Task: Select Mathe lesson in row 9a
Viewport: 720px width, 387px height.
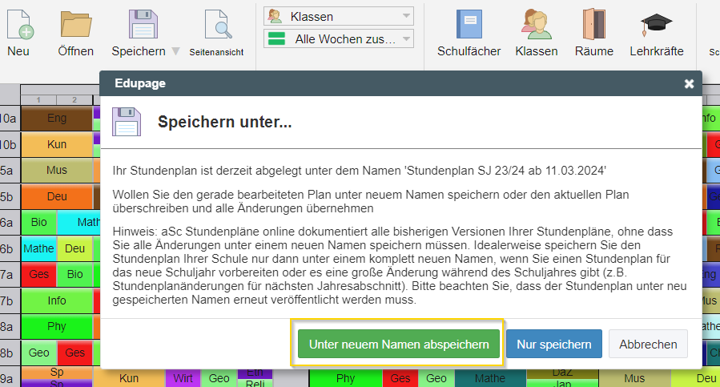Action: click(490, 378)
